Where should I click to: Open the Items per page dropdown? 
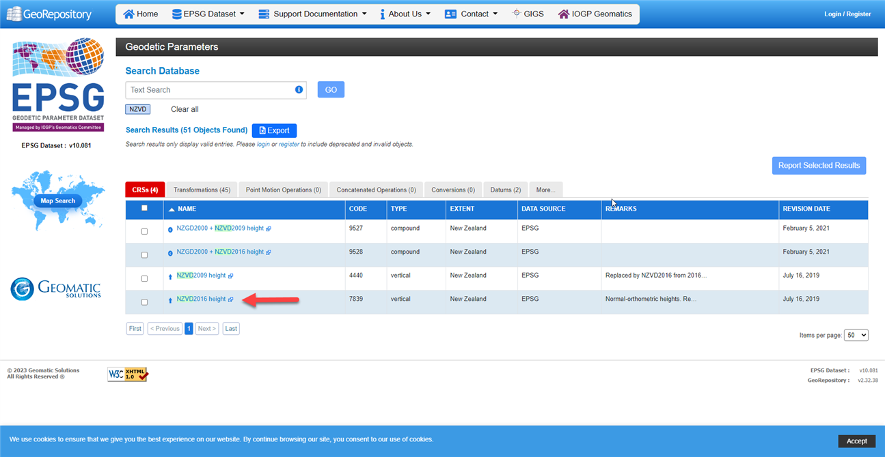coord(856,335)
